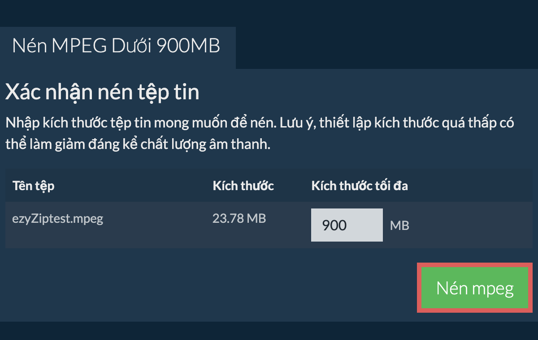Image resolution: width=538 pixels, height=340 pixels.
Task: Click the "Kích thước tối đa" column header
Action: coord(359,185)
